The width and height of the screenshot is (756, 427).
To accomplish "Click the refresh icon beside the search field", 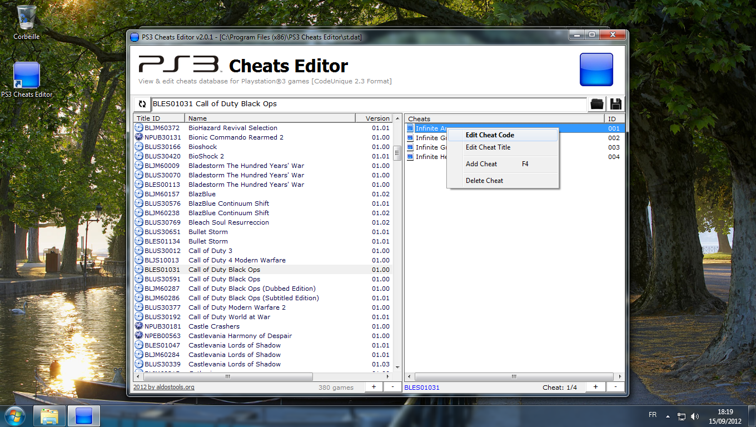I will tap(142, 104).
